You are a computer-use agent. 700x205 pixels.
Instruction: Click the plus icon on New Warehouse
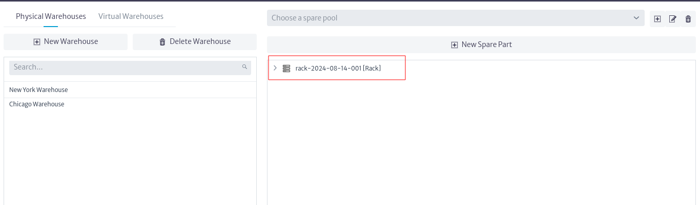(37, 42)
